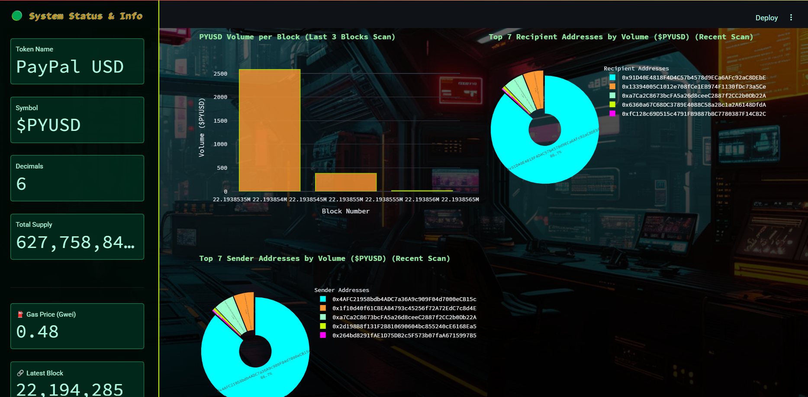Click the gas pump icon
This screenshot has height=397, width=808.
coord(20,314)
